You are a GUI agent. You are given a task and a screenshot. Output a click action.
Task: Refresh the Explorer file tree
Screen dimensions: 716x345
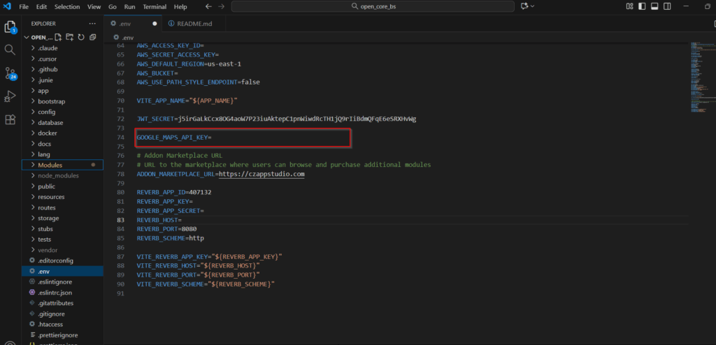pos(81,37)
